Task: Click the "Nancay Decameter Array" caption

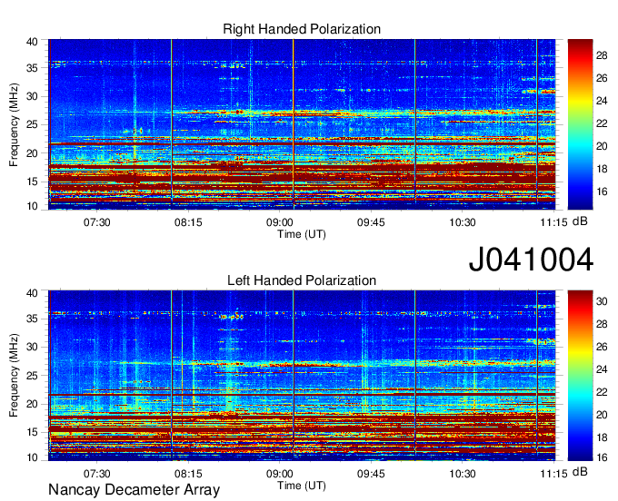Action: 134,489
